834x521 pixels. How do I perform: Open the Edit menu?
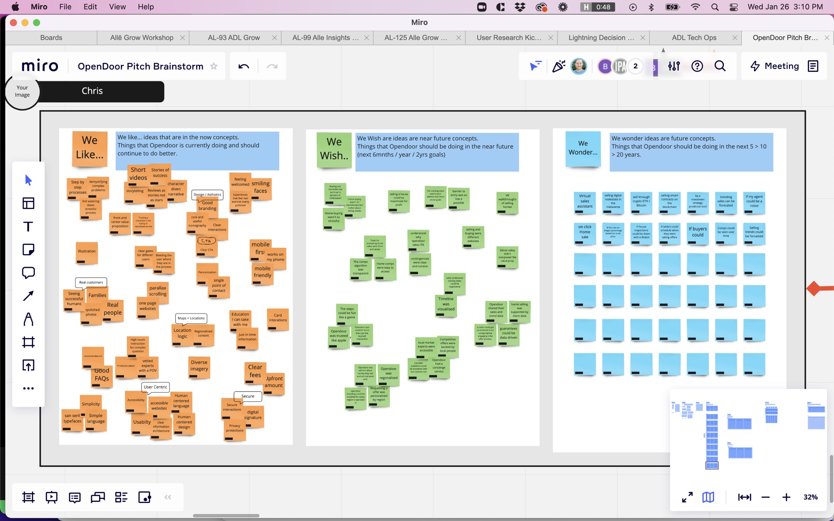pyautogui.click(x=90, y=6)
